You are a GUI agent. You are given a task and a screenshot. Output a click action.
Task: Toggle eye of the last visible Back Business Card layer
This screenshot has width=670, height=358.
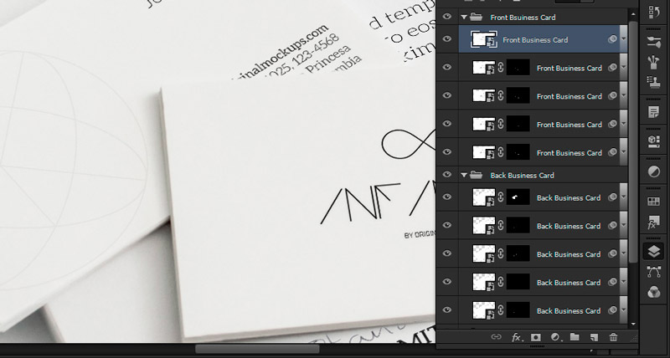(447, 309)
